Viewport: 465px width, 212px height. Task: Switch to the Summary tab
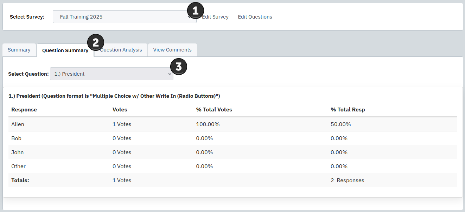(x=19, y=50)
